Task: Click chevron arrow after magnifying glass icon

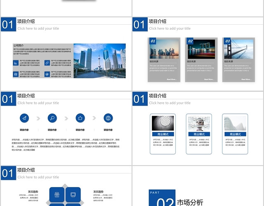Action: [x=66, y=118]
